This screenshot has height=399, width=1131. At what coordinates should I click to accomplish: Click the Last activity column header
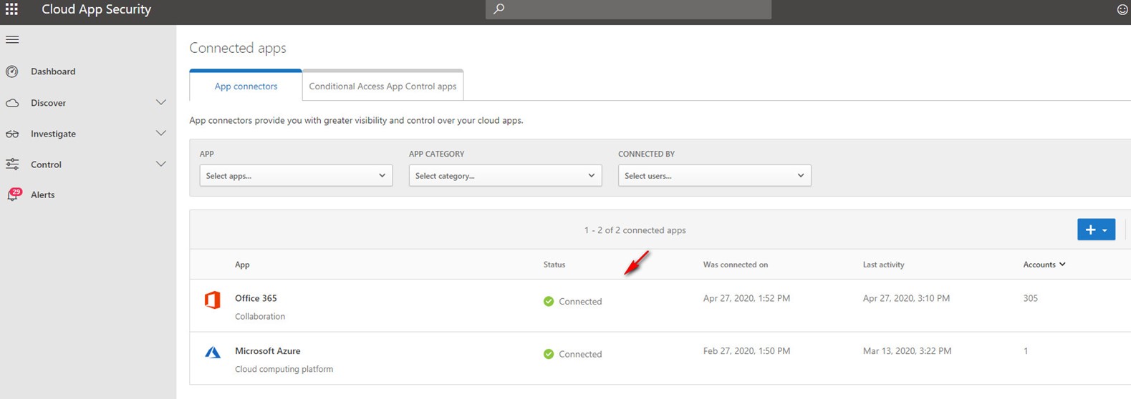[x=883, y=265]
